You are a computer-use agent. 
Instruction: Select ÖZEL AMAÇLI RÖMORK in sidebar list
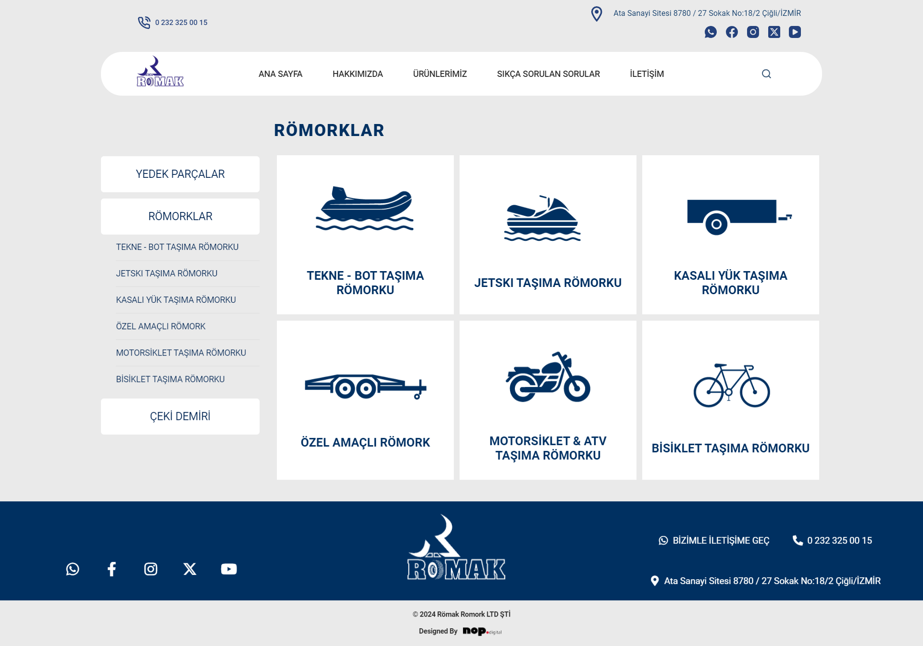click(161, 326)
